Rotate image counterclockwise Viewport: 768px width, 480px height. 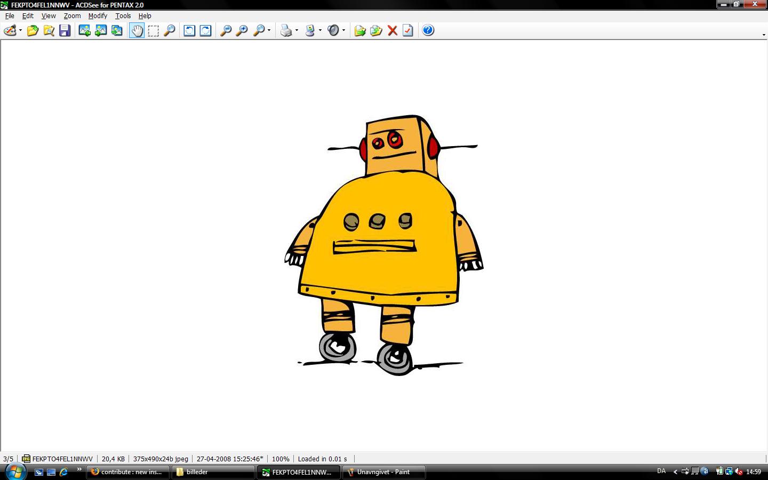pos(189,30)
